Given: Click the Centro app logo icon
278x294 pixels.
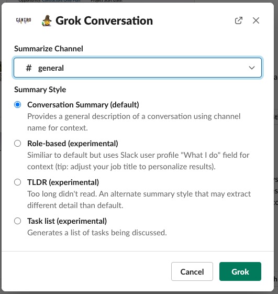Looking at the screenshot, I should coord(24,20).
